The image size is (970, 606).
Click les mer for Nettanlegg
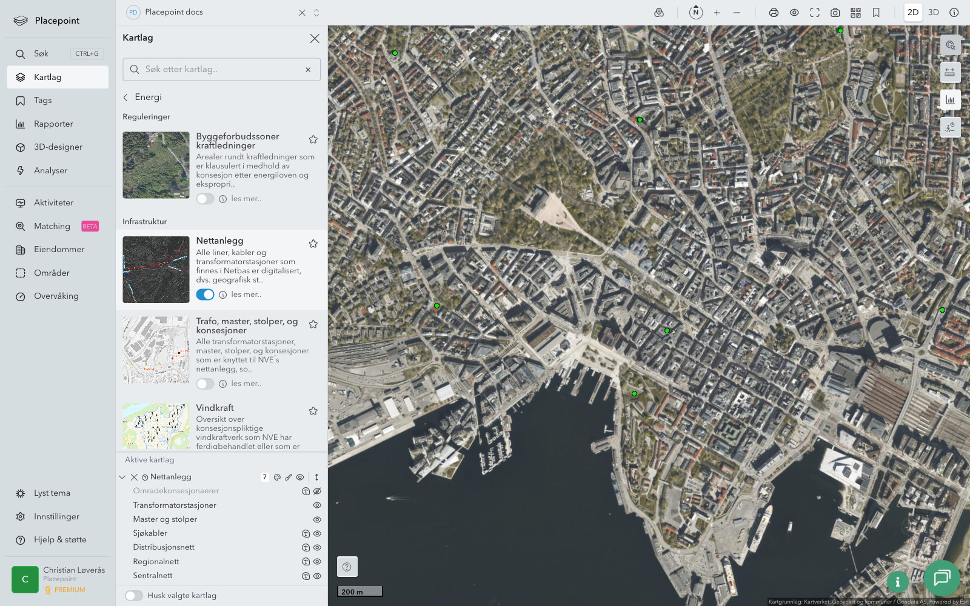click(x=246, y=295)
